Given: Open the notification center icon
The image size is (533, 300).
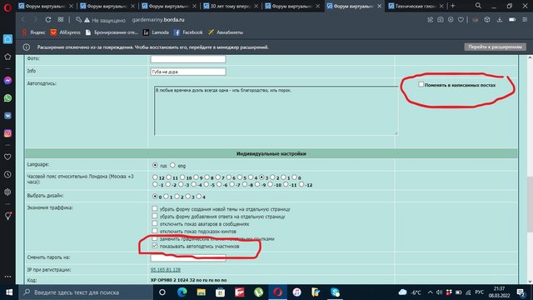Looking at the screenshot, I should click(521, 292).
